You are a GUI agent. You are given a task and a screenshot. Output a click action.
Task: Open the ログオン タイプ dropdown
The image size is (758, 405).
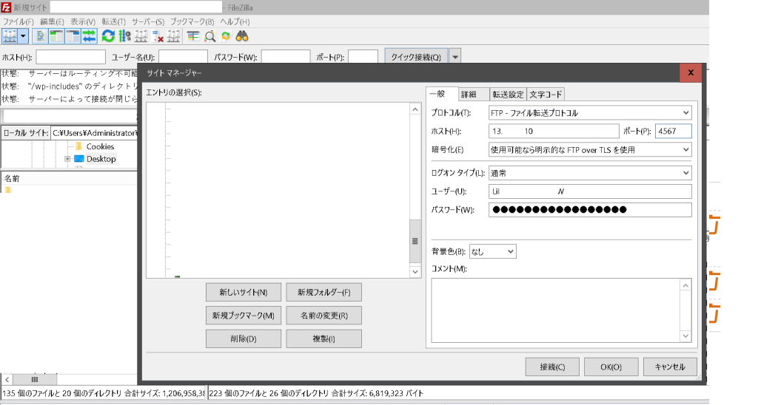[x=590, y=173]
